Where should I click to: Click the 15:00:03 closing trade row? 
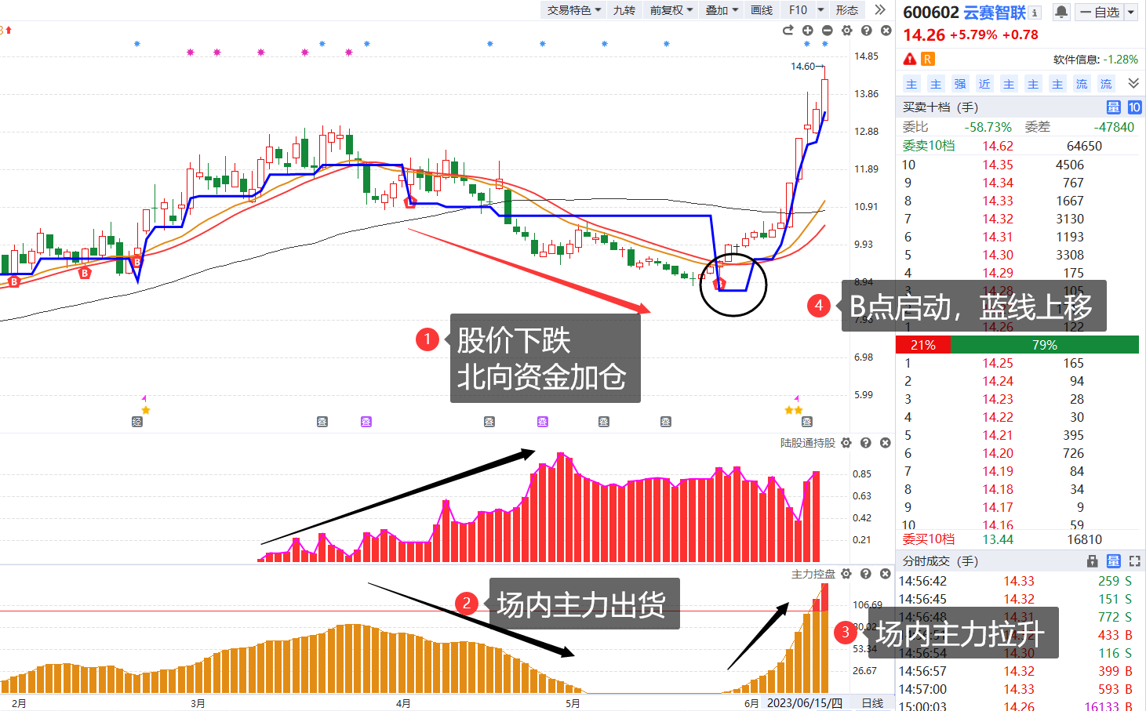(x=1017, y=706)
